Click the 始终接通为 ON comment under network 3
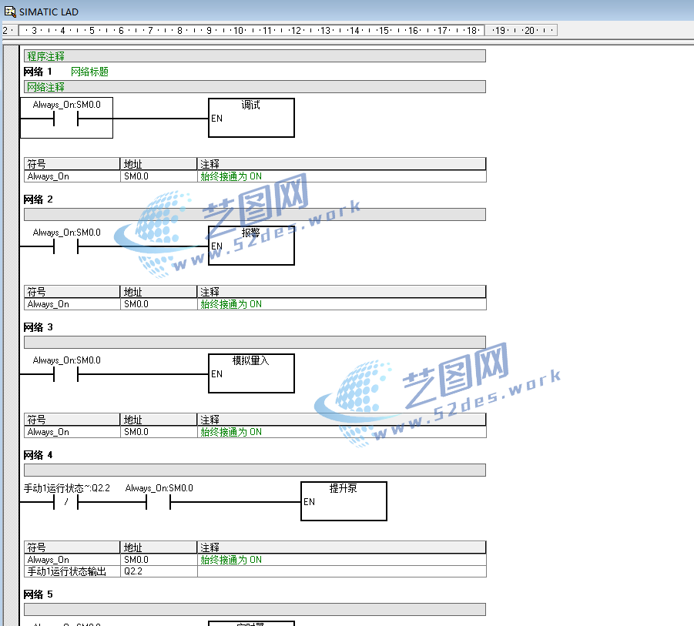 231,432
